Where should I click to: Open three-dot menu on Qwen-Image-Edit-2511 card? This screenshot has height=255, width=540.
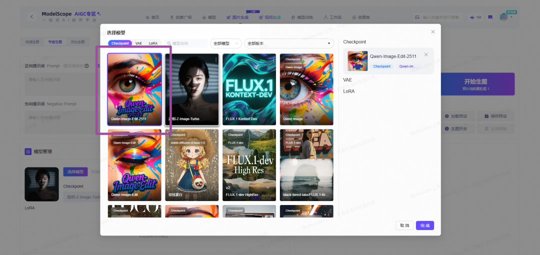(x=158, y=59)
